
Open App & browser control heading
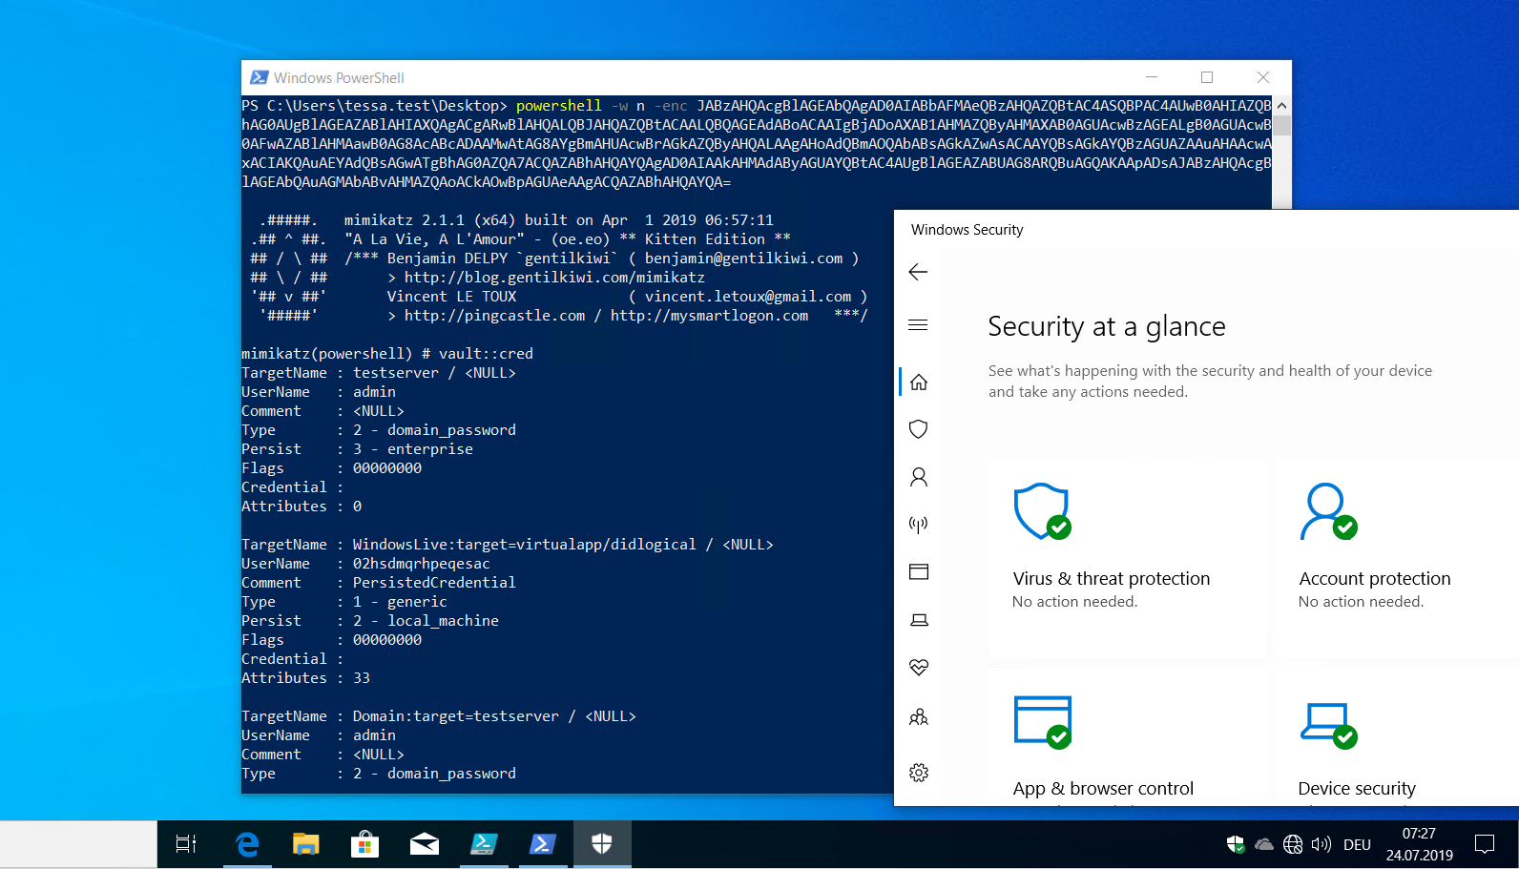click(1103, 789)
